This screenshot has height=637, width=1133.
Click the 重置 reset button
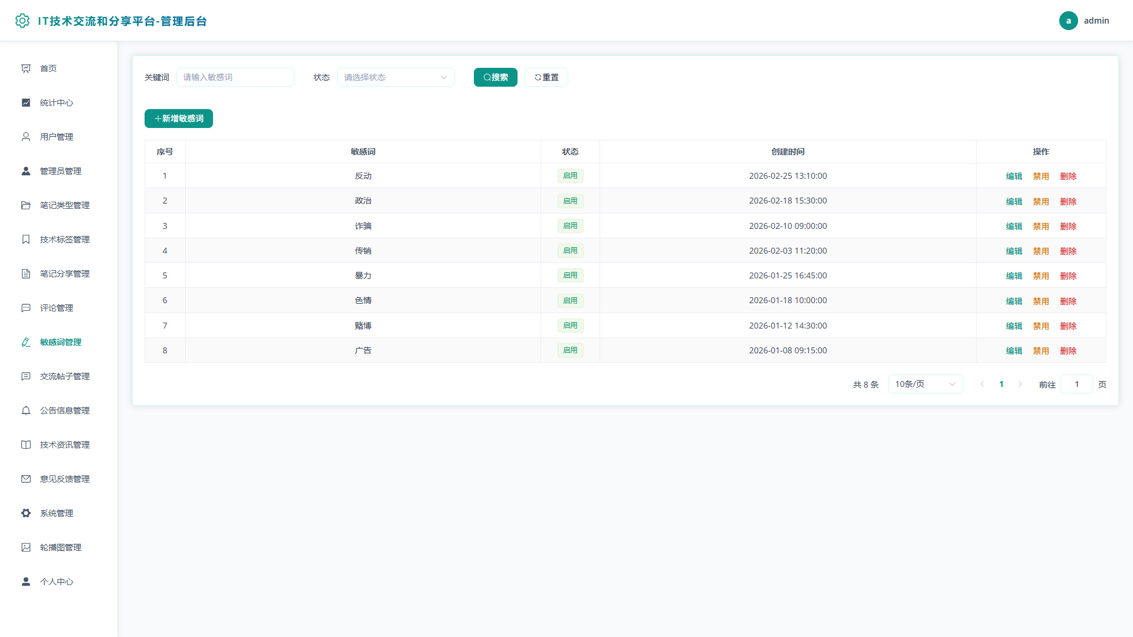546,77
